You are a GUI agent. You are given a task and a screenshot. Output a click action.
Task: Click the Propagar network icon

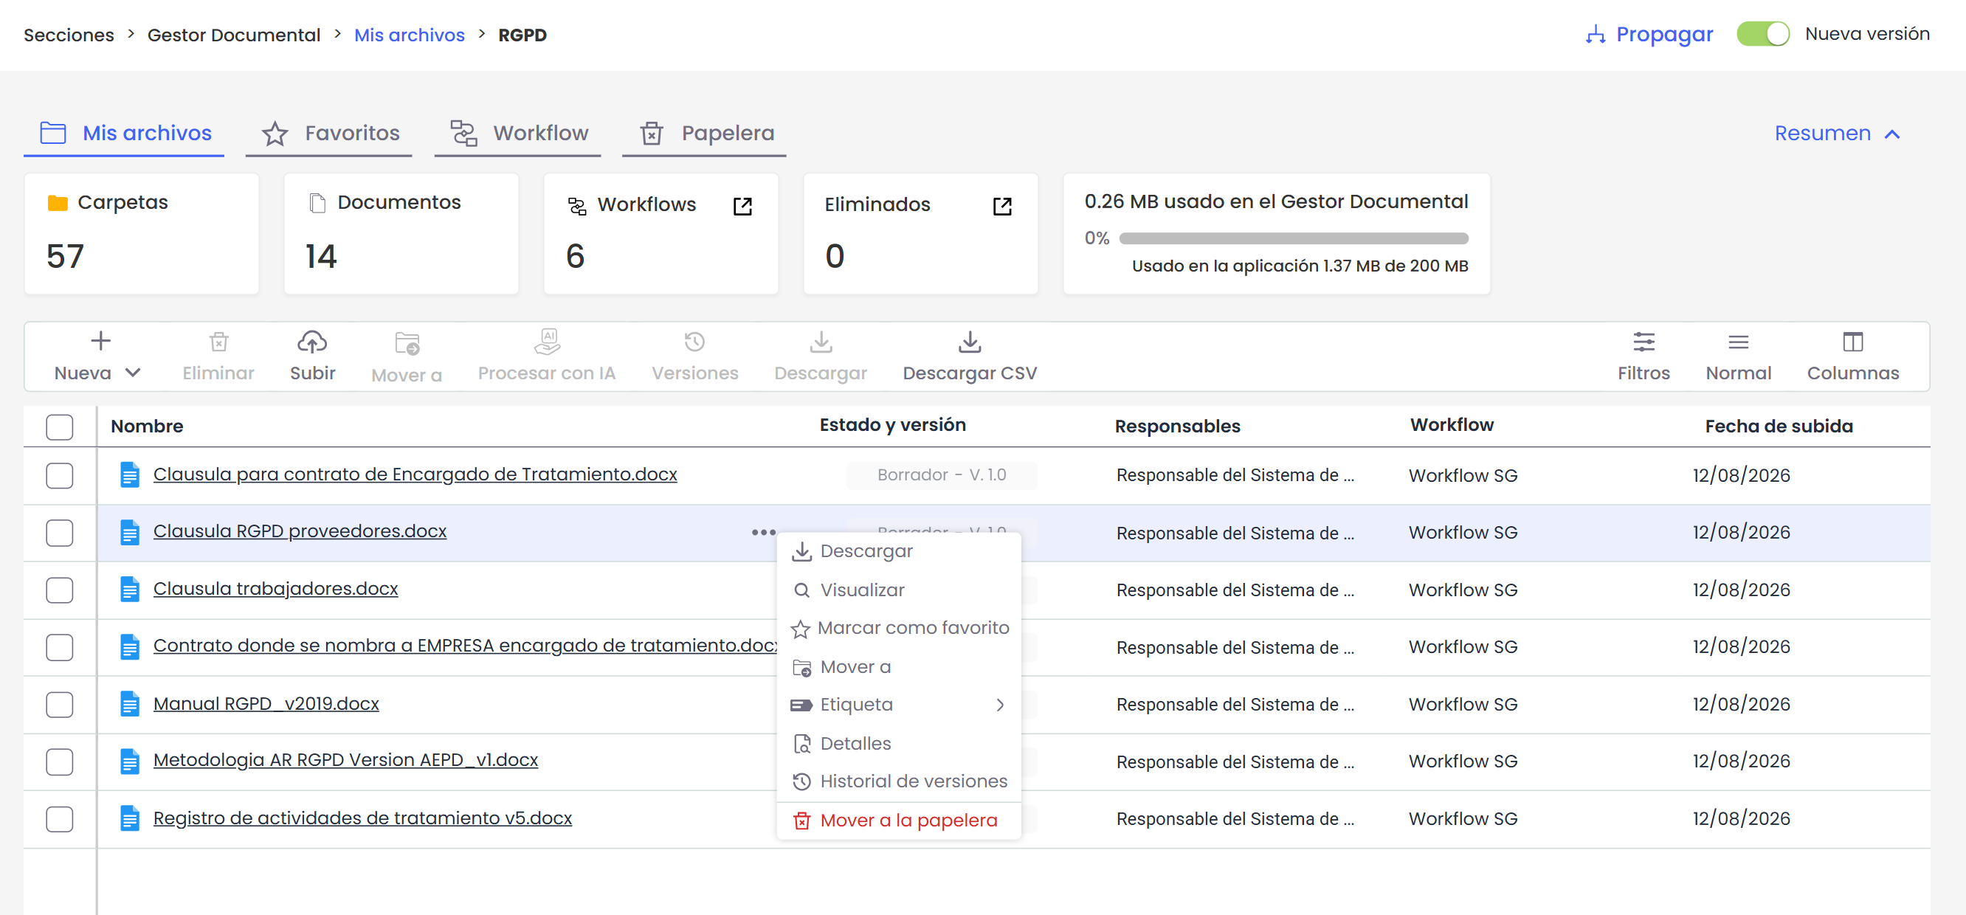[x=1595, y=35]
